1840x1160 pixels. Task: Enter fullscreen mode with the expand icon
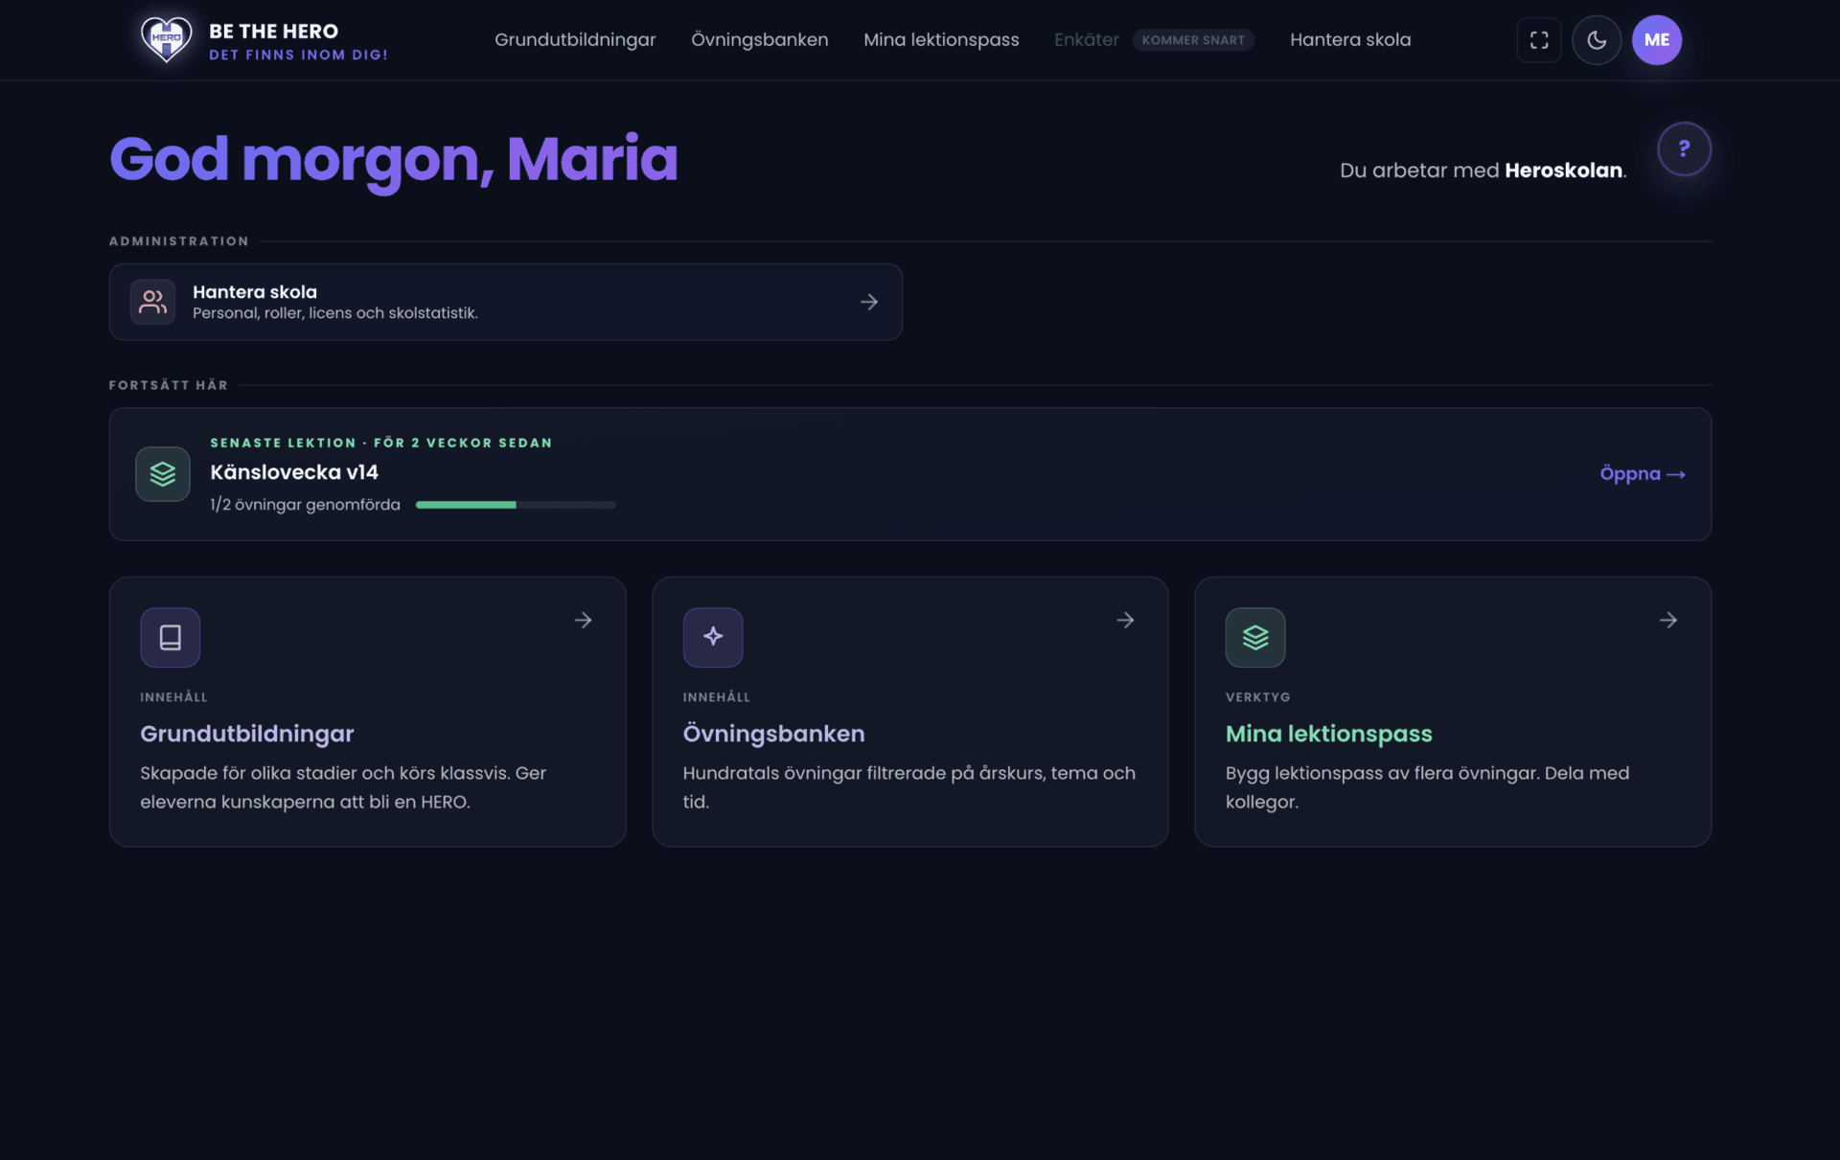tap(1539, 40)
